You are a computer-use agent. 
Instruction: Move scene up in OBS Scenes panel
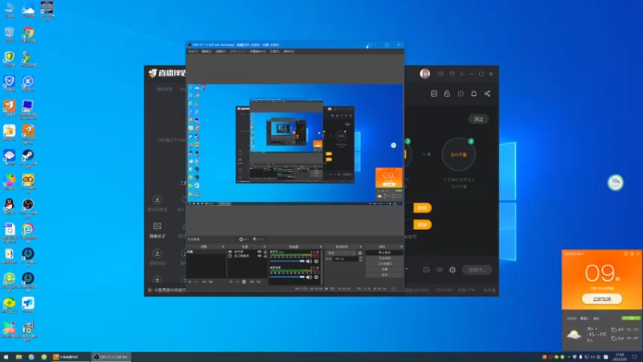(x=204, y=282)
